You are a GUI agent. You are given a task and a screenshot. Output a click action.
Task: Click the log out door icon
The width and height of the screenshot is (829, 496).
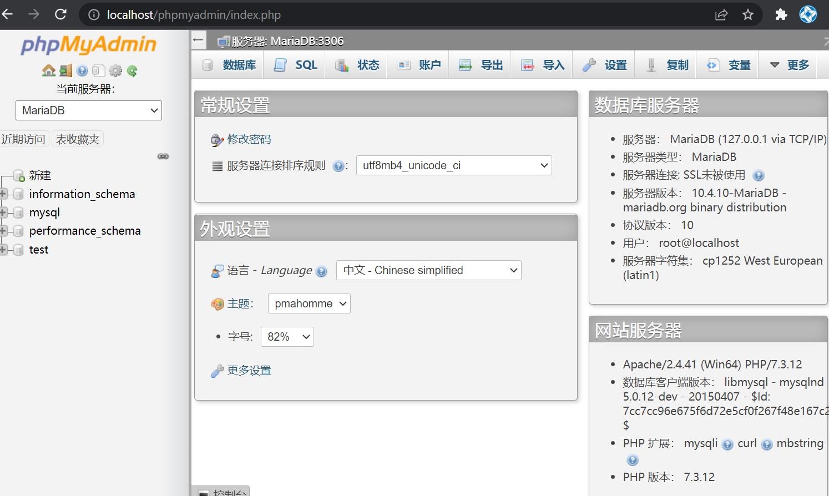[66, 70]
